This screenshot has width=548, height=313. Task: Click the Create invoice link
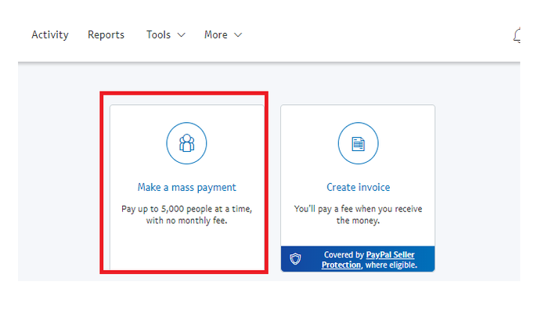[359, 187]
